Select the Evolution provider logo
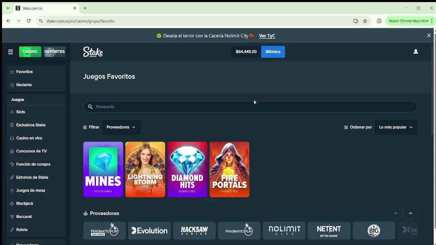The height and width of the screenshot is (245, 436). coord(150,231)
